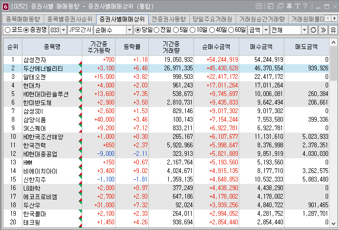The image size is (339, 230).
Task: Select the 신한지주 row name
Action: pos(34,180)
